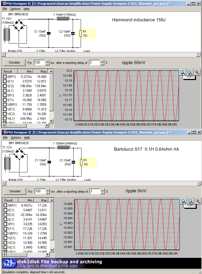
Task: Select C1 capacitor symbol in ps2 schematic
Action: coord(49,162)
